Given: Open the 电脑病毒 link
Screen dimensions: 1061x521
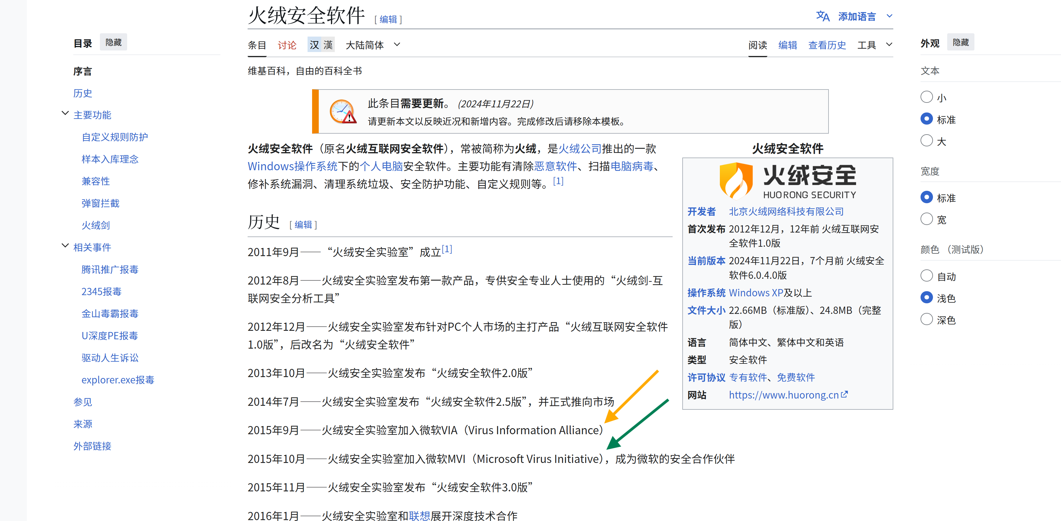Looking at the screenshot, I should (632, 166).
